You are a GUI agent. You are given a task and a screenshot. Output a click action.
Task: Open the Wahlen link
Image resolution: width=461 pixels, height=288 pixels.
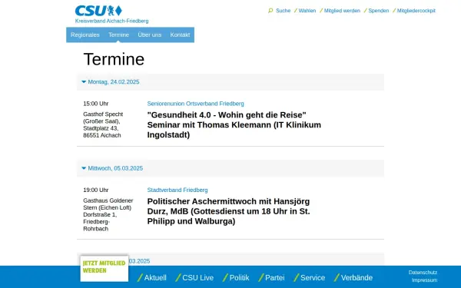tap(307, 11)
